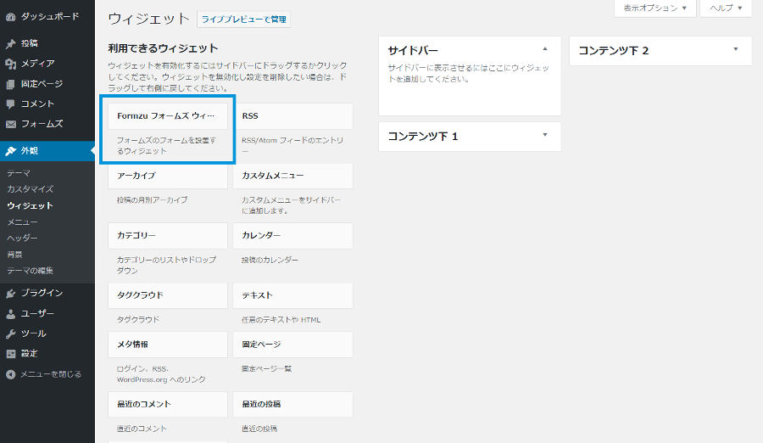The image size is (763, 443).
Task: Click the pages icon beside 固定ページ
Action: pos(11,84)
